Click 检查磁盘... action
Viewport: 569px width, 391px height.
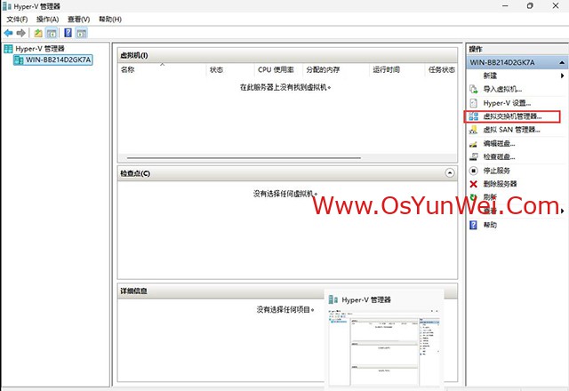(x=499, y=157)
